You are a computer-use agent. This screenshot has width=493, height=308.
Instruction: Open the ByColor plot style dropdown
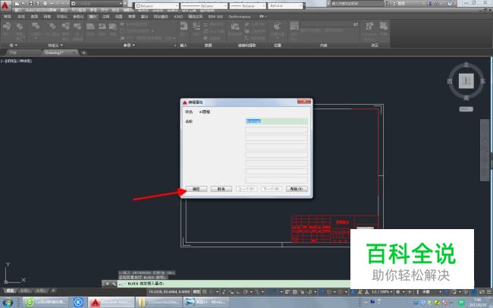285,5
